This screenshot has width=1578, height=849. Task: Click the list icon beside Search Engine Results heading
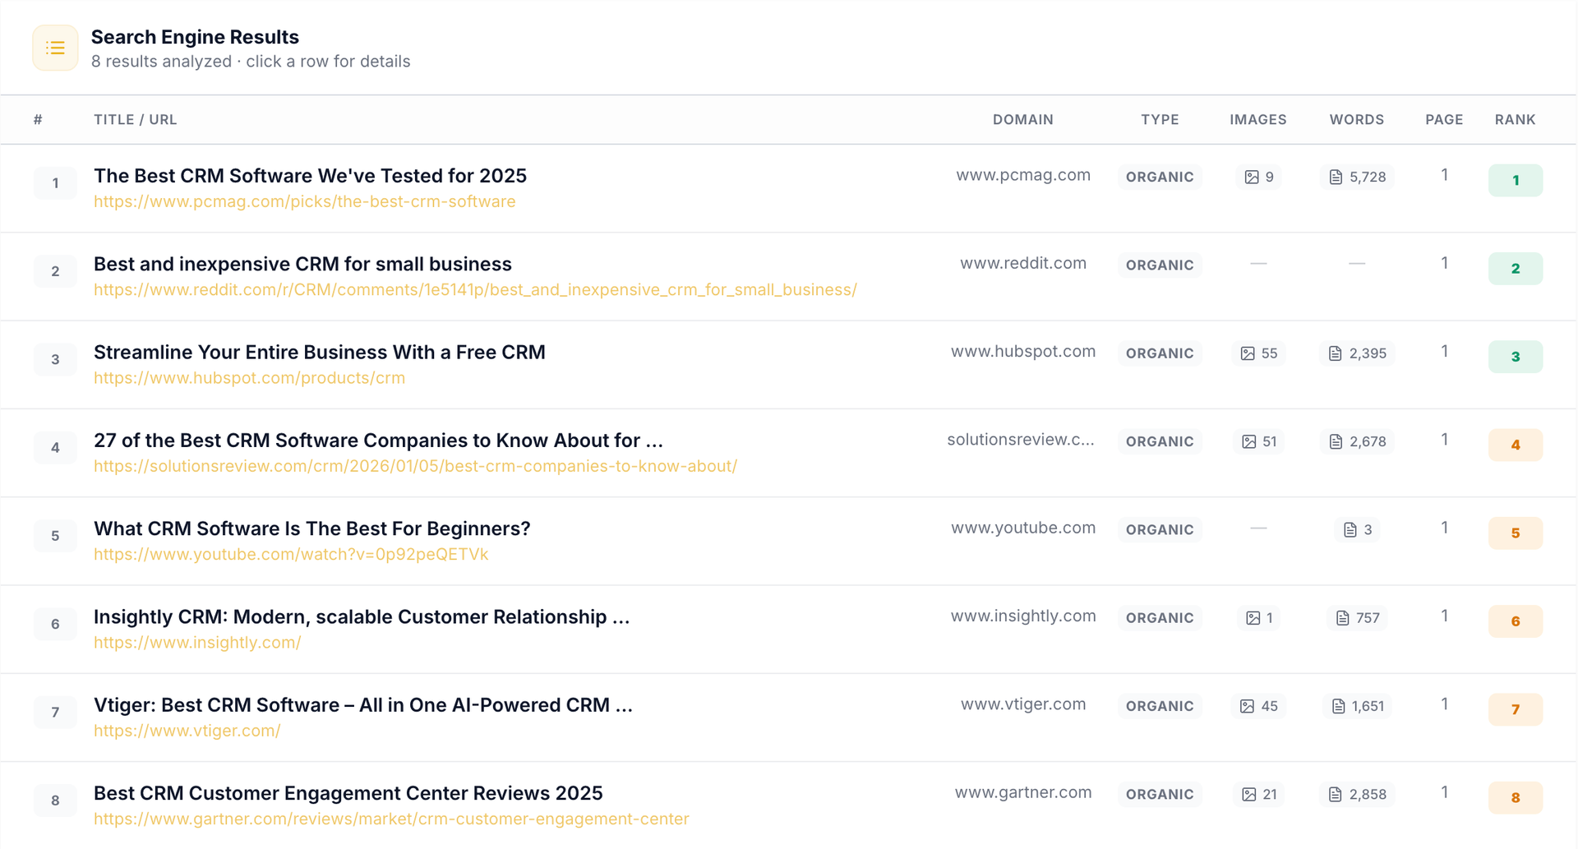coord(54,48)
